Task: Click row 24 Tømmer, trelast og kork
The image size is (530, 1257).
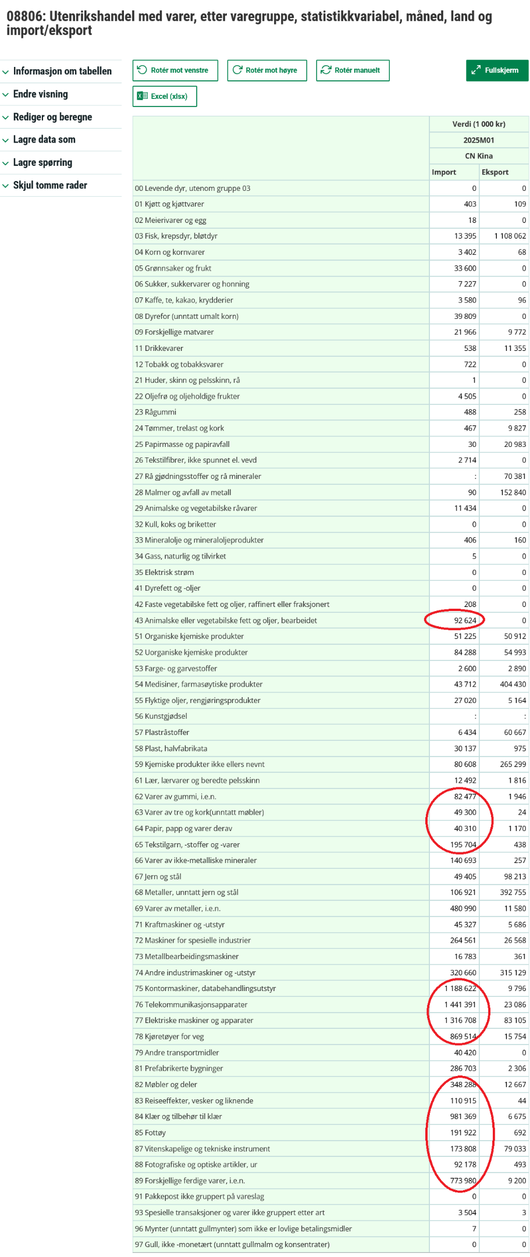Action: (x=281, y=428)
